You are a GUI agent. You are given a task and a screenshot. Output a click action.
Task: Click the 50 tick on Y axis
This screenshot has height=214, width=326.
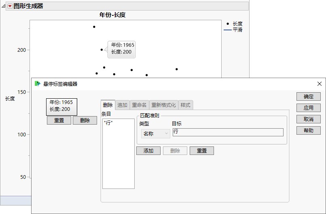pyautogui.click(x=23, y=177)
